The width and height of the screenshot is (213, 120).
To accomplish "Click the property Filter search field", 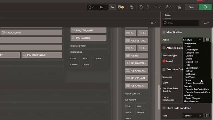I will point(181,23).
